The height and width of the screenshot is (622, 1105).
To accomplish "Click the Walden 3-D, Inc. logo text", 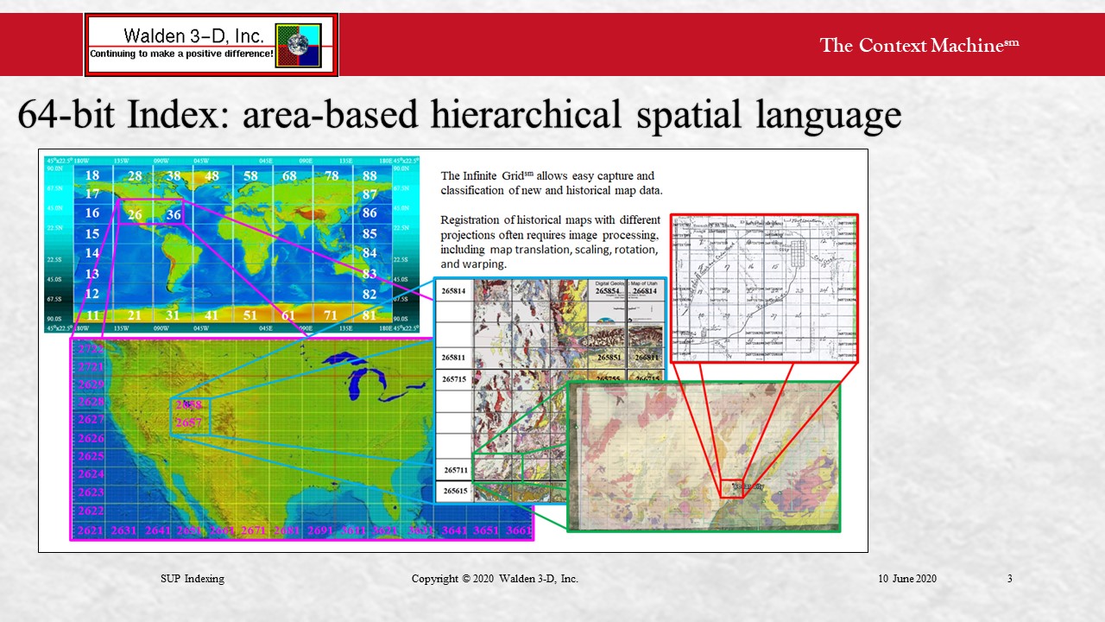I will click(x=182, y=36).
